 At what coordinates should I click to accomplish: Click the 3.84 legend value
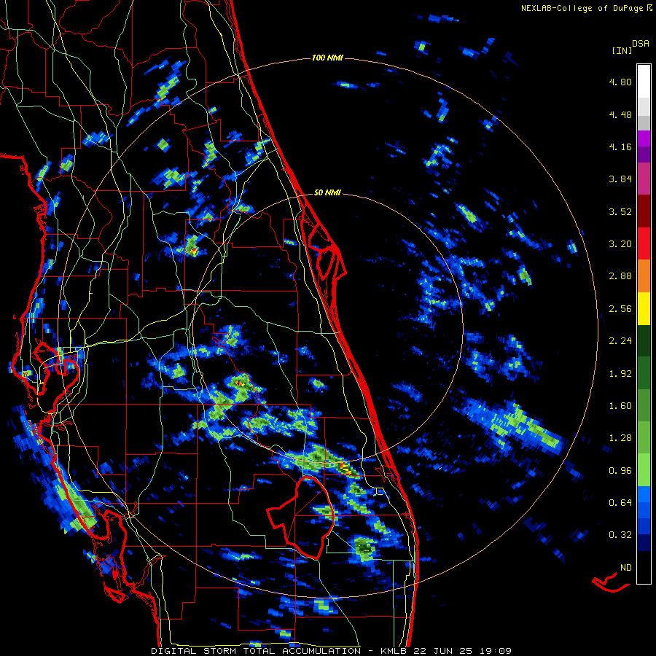pos(620,179)
